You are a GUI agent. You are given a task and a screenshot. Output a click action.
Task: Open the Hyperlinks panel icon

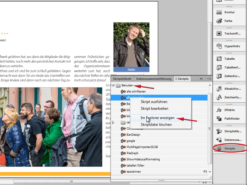point(219,46)
